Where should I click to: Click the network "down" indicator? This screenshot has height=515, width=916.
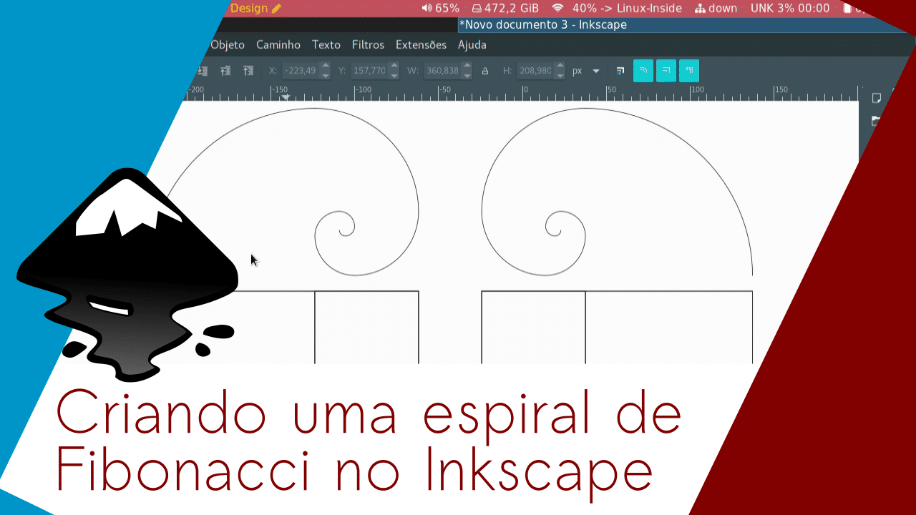click(x=716, y=8)
